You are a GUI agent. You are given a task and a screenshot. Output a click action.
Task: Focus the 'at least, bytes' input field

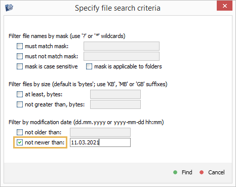115,94
